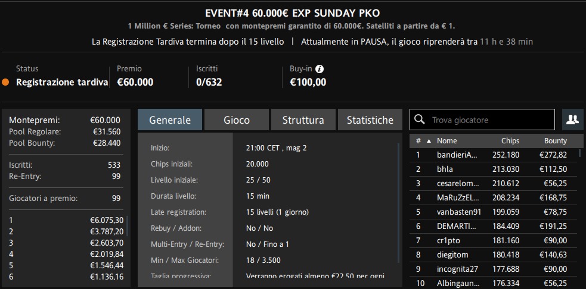The image size is (586, 289).
Task: Click the Trova giocatore search field
Action: [482, 120]
